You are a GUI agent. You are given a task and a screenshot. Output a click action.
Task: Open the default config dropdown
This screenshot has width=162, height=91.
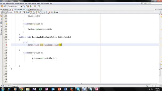point(15,6)
